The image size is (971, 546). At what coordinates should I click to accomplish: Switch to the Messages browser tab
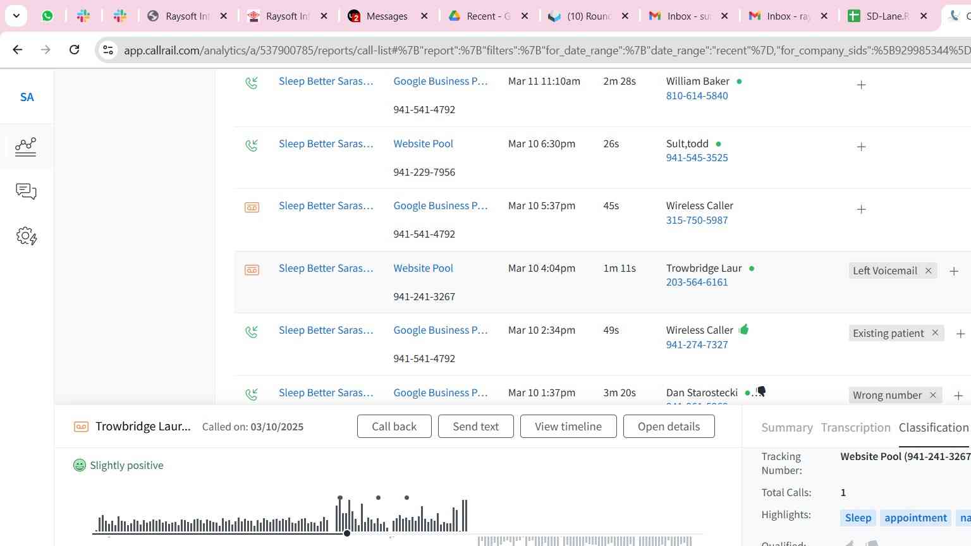[x=388, y=16]
